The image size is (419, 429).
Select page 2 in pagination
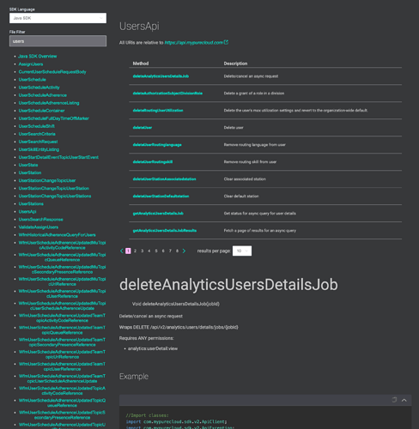(135, 251)
